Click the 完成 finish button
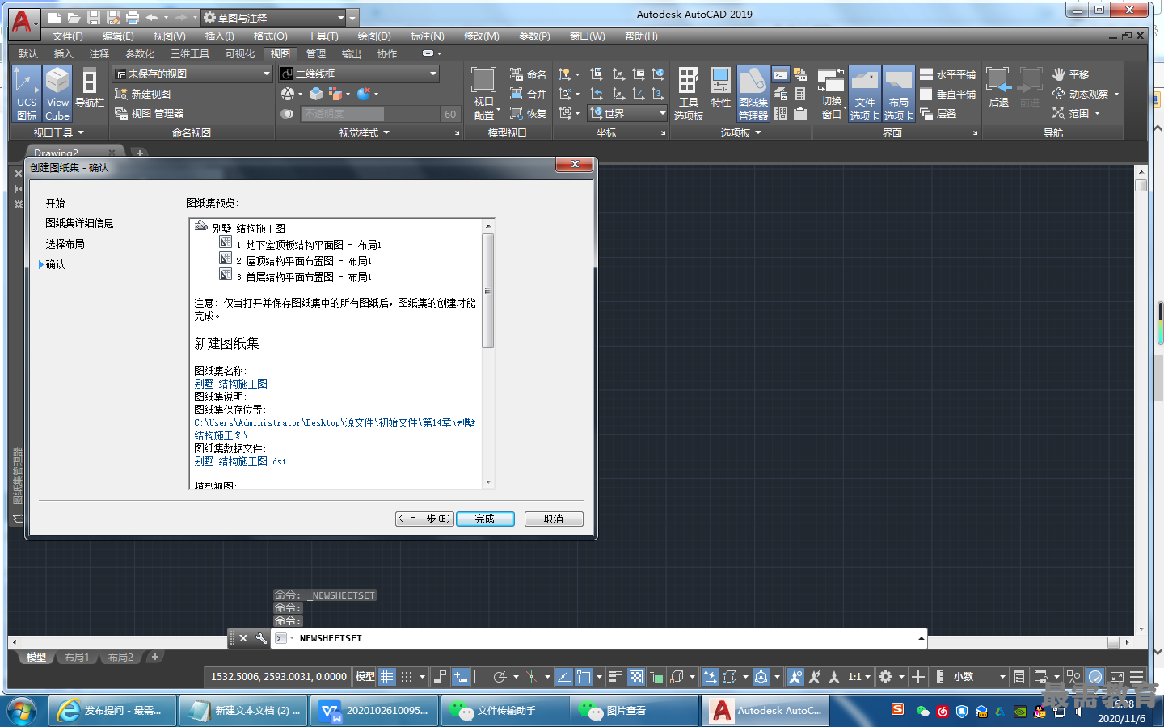1164x727 pixels. pyautogui.click(x=485, y=519)
